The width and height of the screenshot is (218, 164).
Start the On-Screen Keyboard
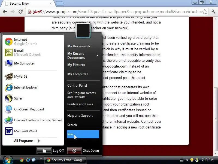33,109
